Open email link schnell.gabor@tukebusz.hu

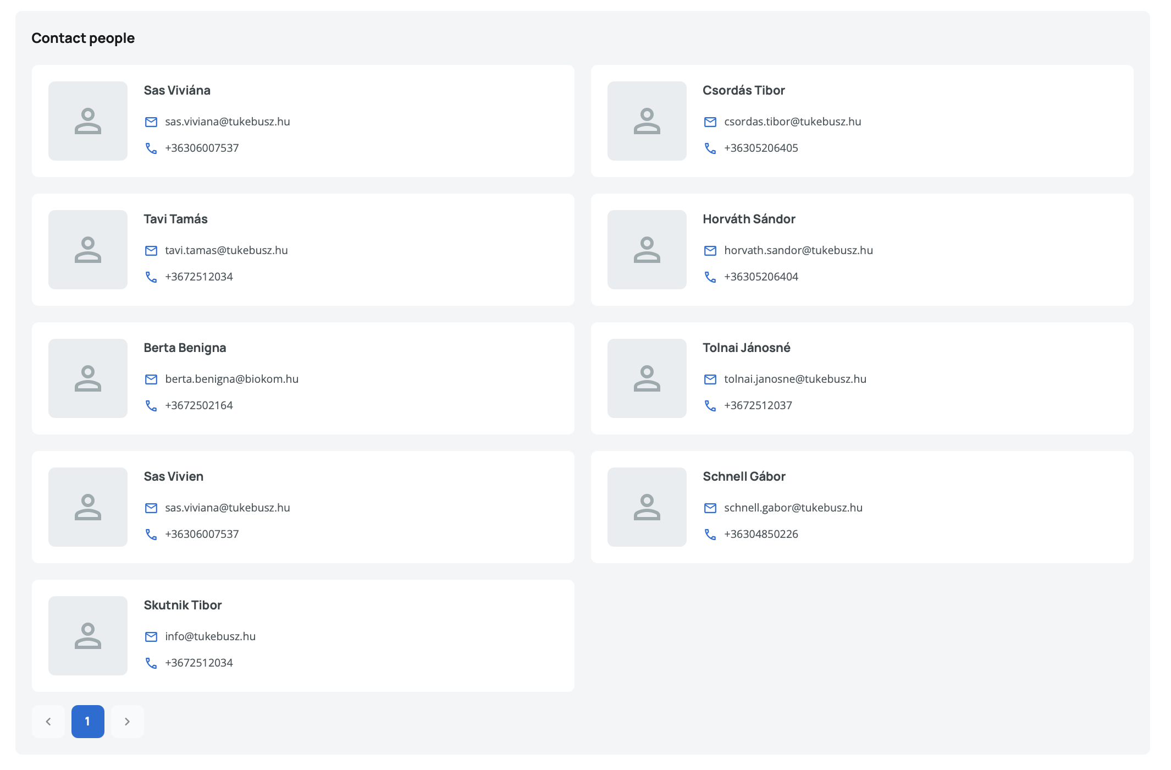click(793, 508)
